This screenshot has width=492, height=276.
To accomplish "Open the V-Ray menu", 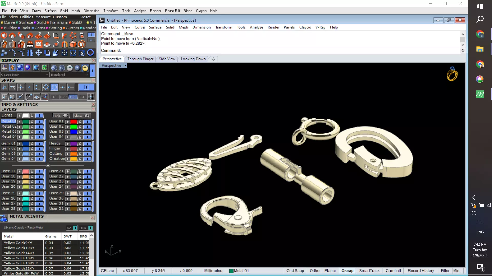I will pyautogui.click(x=320, y=27).
